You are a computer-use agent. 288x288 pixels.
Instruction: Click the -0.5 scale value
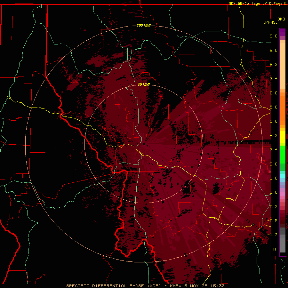(x=272, y=221)
